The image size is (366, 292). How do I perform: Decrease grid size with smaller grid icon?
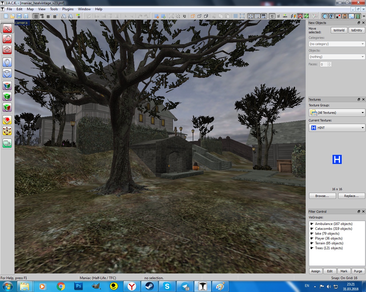(x=48, y=16)
